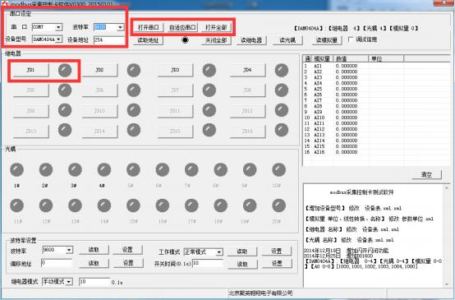Click the JD3 relay indicator lamp

tap(209, 71)
